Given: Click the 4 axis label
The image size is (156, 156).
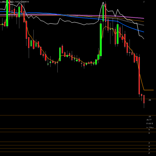Looking at the screenshot, I should [x=149, y=146].
